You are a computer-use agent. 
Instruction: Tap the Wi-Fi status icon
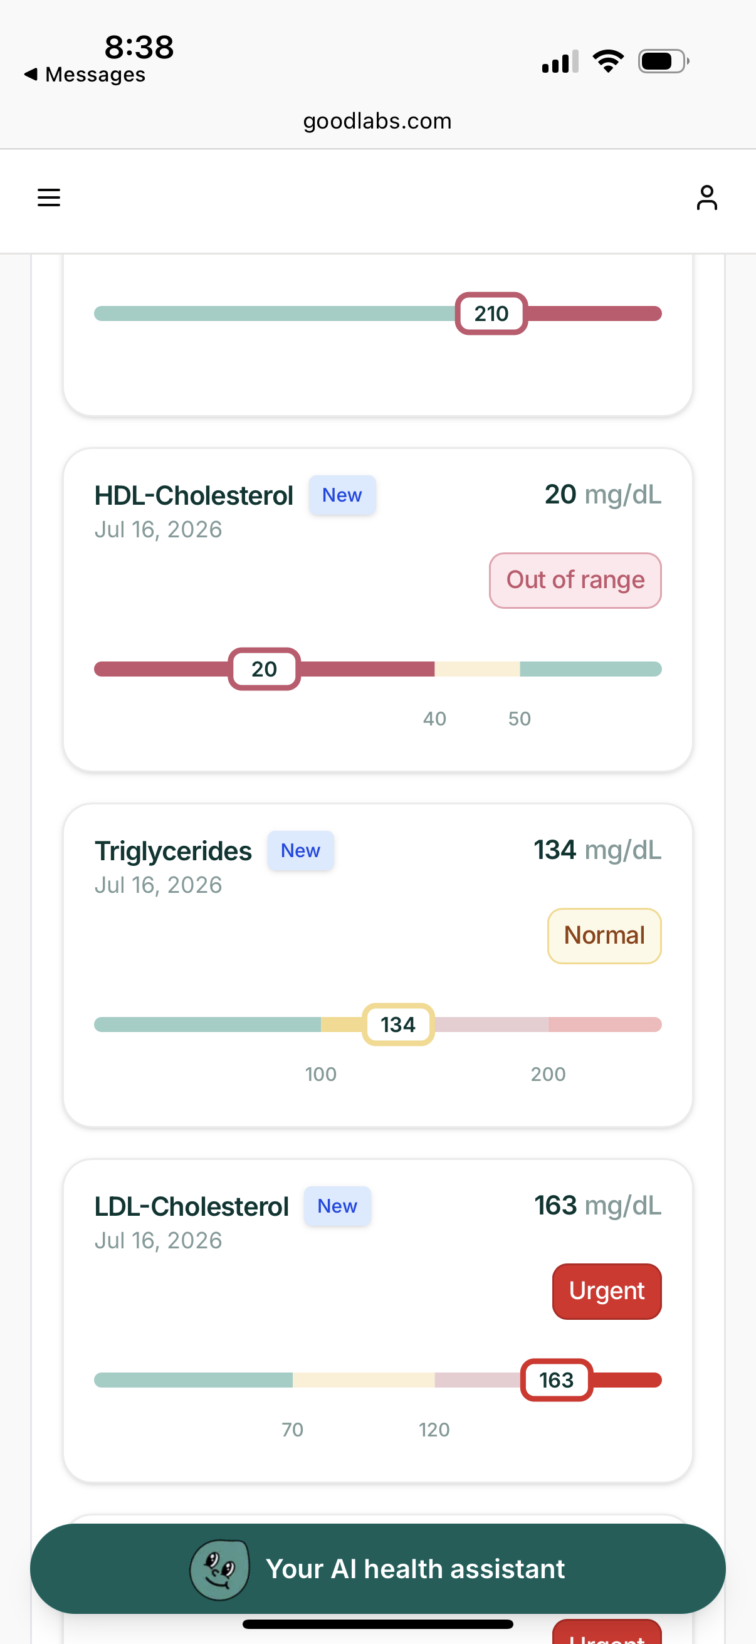pos(608,61)
